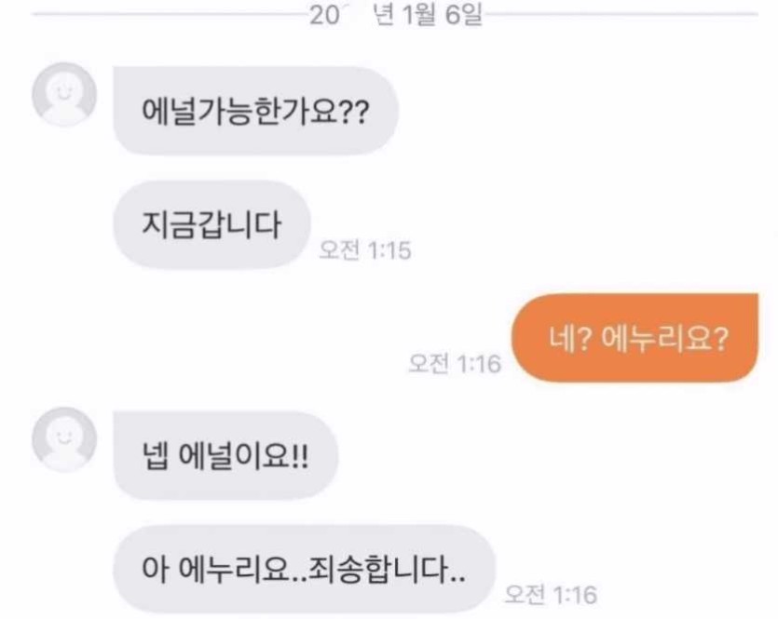Select the message "아 에누리요..죄송합니다.."
This screenshot has width=778, height=619.
[x=304, y=570]
